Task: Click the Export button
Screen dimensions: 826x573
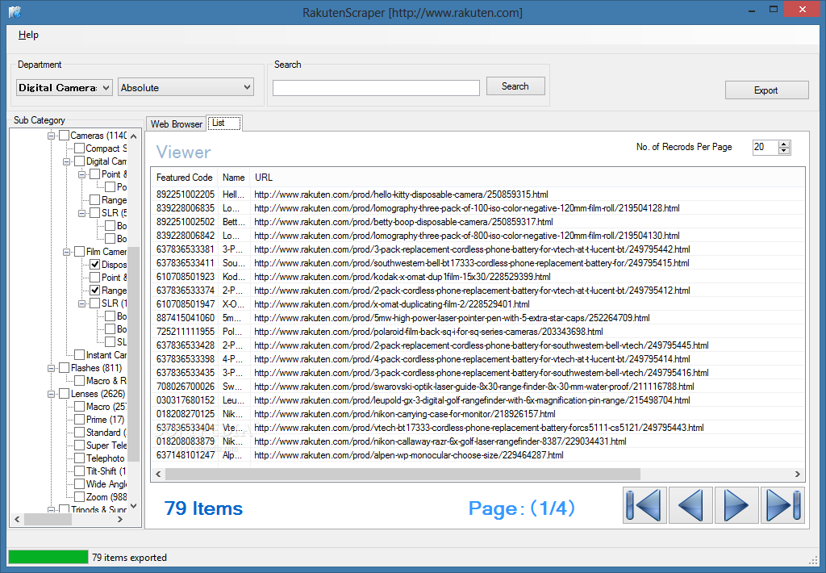Action: pos(766,90)
